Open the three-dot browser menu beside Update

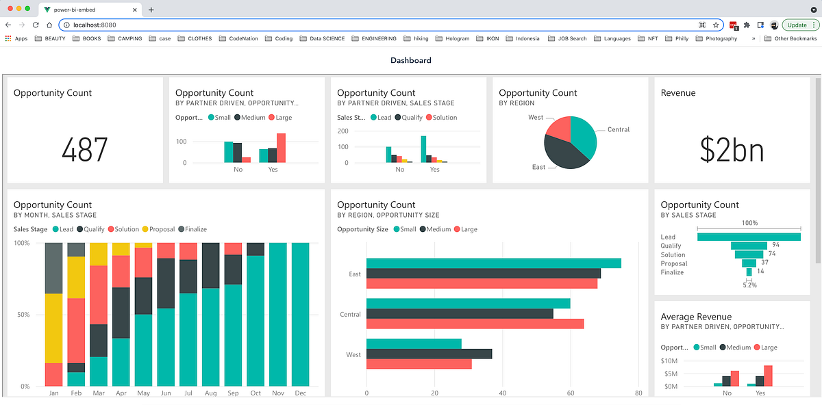[x=814, y=25]
